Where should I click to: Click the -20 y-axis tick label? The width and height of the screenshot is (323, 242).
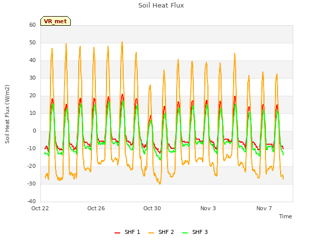pyautogui.click(x=31, y=166)
